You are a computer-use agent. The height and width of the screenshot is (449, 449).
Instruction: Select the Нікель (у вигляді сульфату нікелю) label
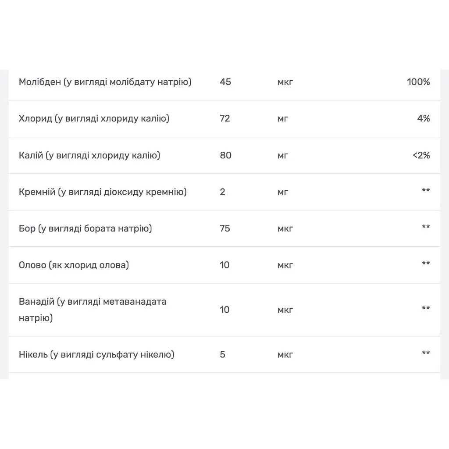click(x=96, y=354)
